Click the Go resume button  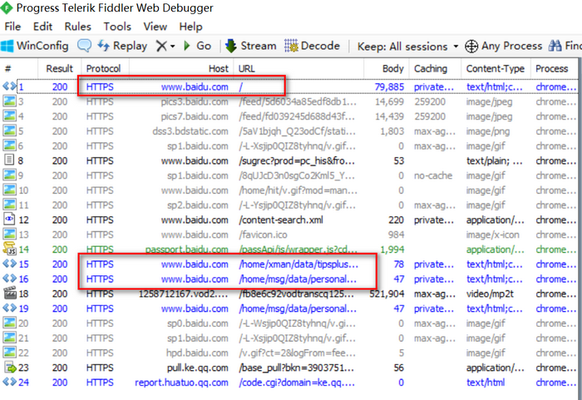tap(198, 46)
